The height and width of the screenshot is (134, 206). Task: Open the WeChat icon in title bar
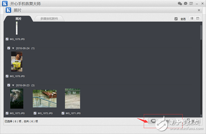(180, 3)
